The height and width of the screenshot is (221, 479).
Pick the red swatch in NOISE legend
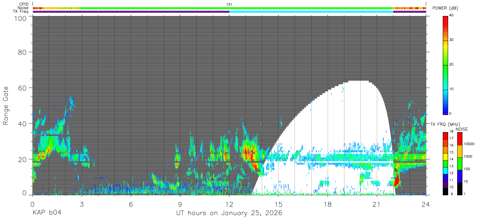click(x=460, y=139)
